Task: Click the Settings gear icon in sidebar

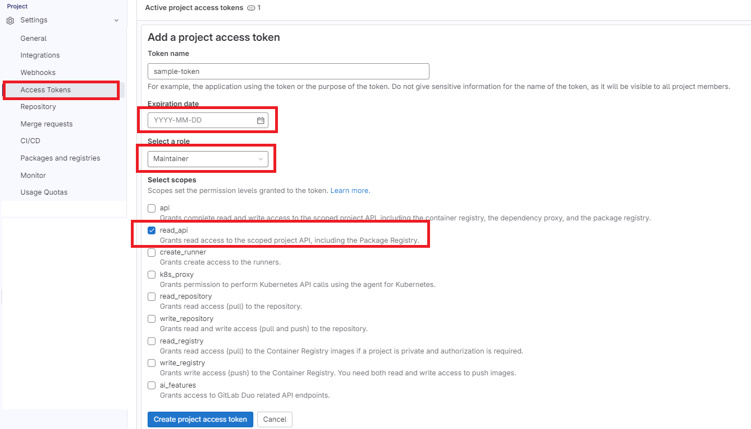Action: tap(10, 21)
